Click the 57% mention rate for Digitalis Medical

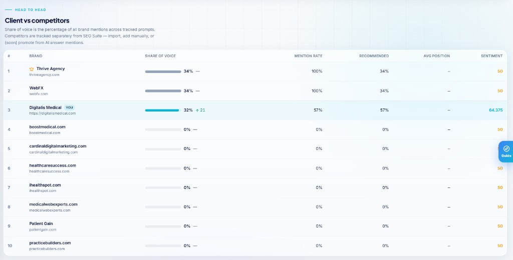coord(318,110)
